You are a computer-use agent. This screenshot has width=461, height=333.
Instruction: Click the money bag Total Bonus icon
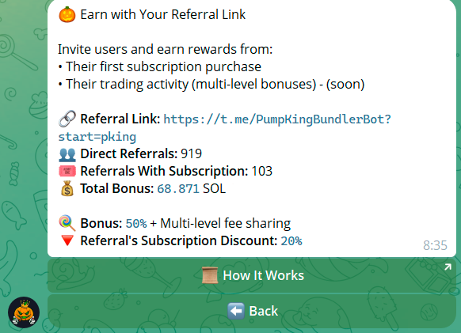pyautogui.click(x=67, y=188)
